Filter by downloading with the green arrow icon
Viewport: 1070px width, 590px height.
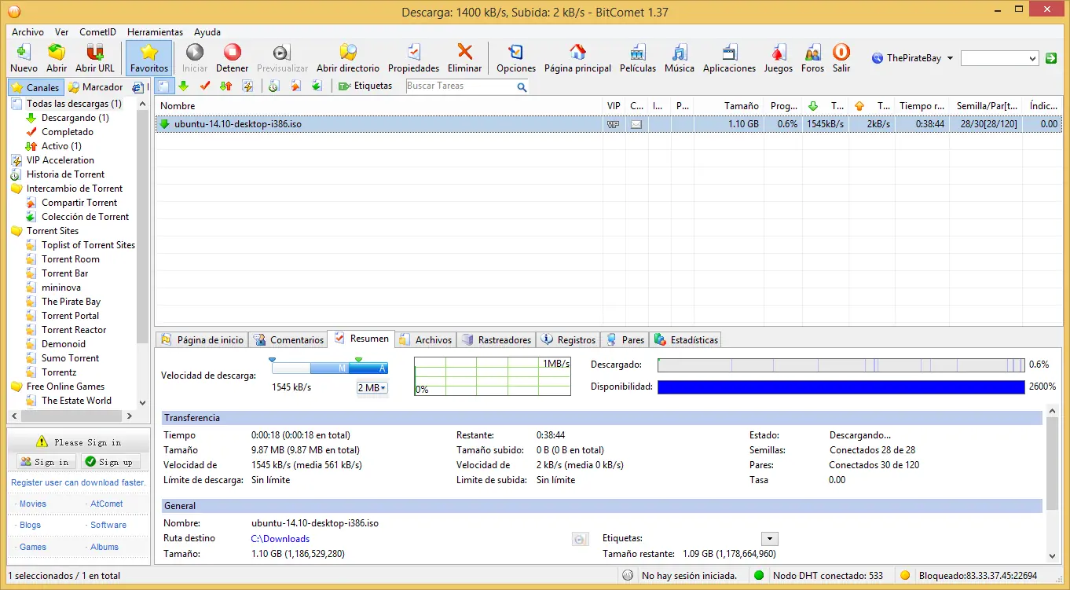pyautogui.click(x=184, y=86)
